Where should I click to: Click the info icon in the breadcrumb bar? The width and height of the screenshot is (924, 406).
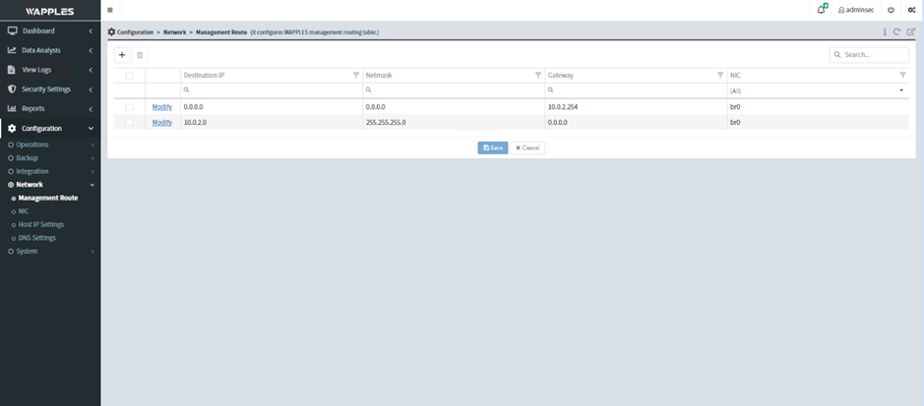pyautogui.click(x=885, y=32)
